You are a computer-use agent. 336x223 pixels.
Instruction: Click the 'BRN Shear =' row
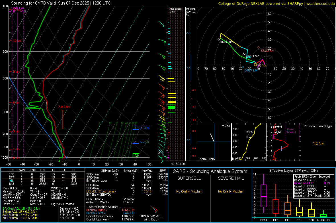pyautogui.click(x=110, y=199)
